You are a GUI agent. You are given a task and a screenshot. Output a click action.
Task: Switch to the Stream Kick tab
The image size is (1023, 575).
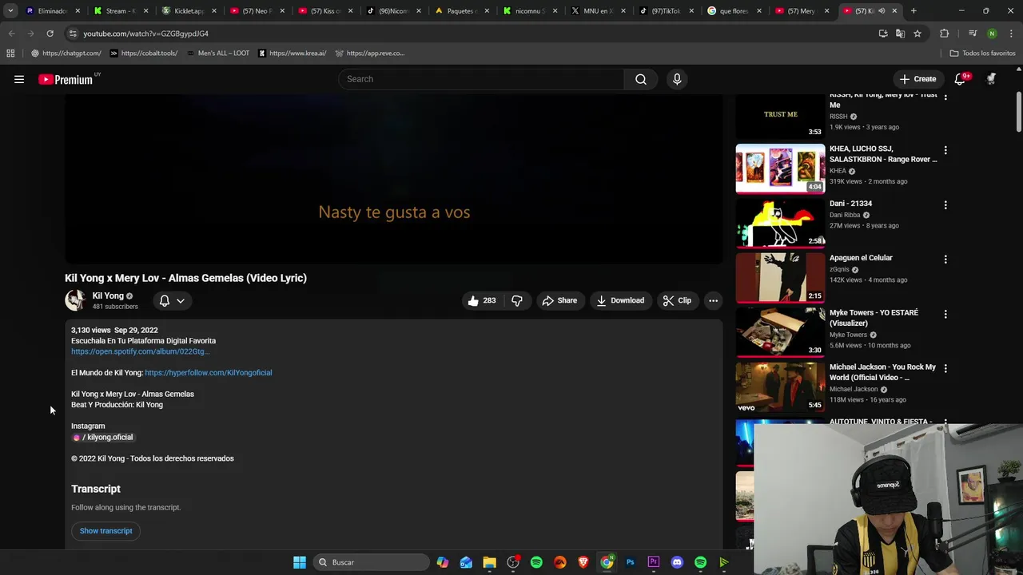(x=121, y=11)
